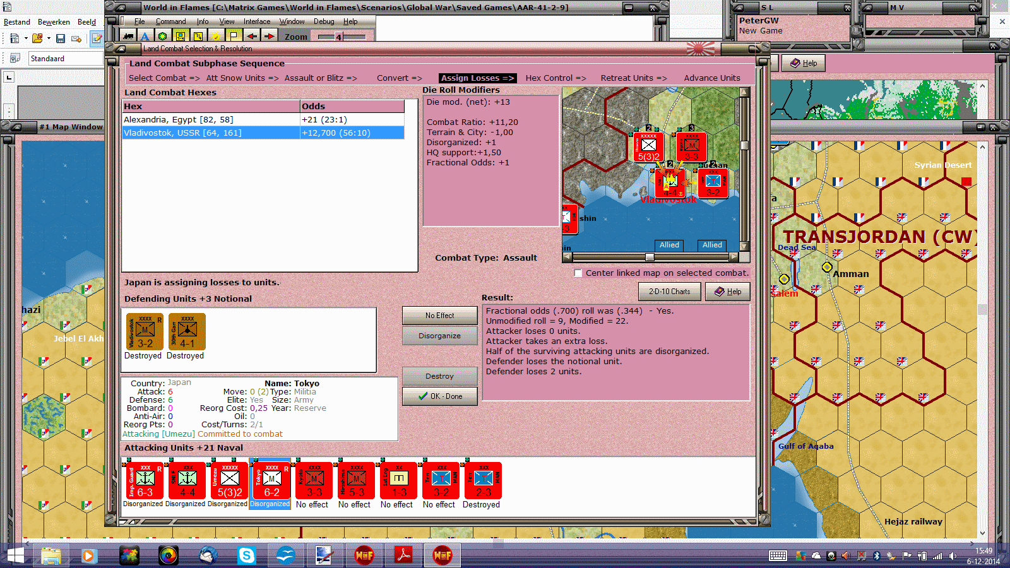Select the Kyoto 3-3 attacking unit
1010x568 pixels.
coord(314,481)
